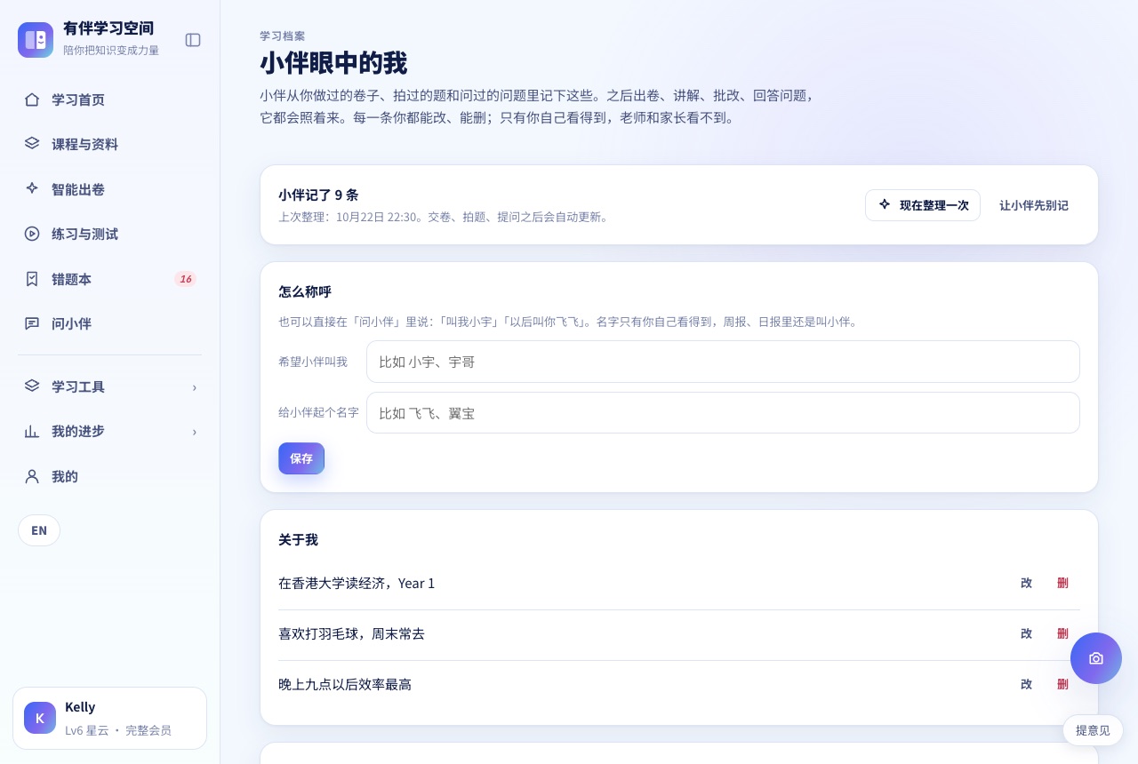1138x764 pixels.
Task: Click 现在整理一次 button
Action: [923, 205]
